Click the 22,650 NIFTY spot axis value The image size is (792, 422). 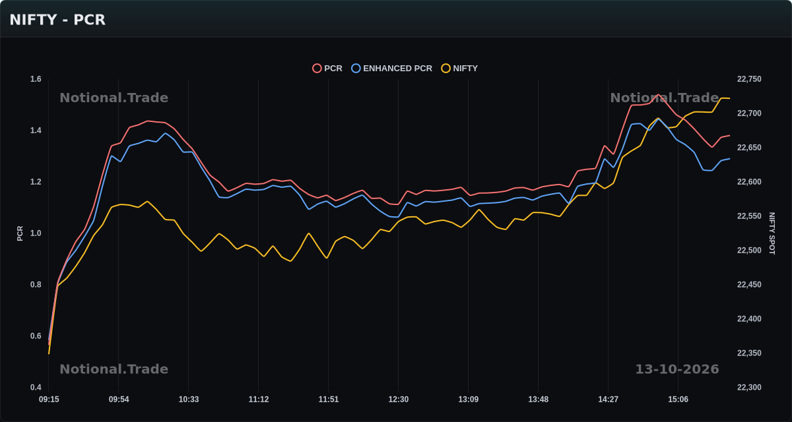[x=749, y=148]
